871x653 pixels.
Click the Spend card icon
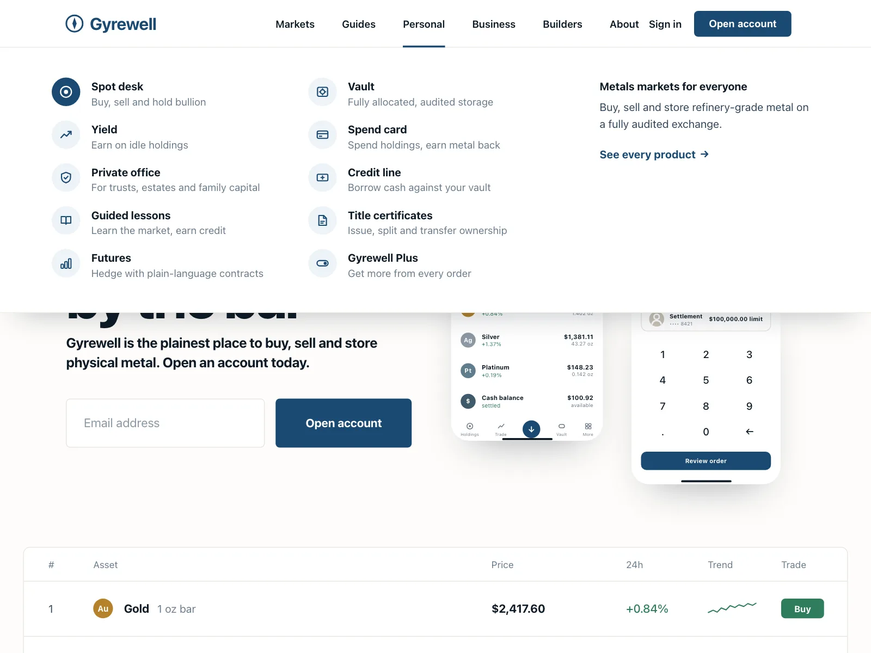(x=323, y=135)
